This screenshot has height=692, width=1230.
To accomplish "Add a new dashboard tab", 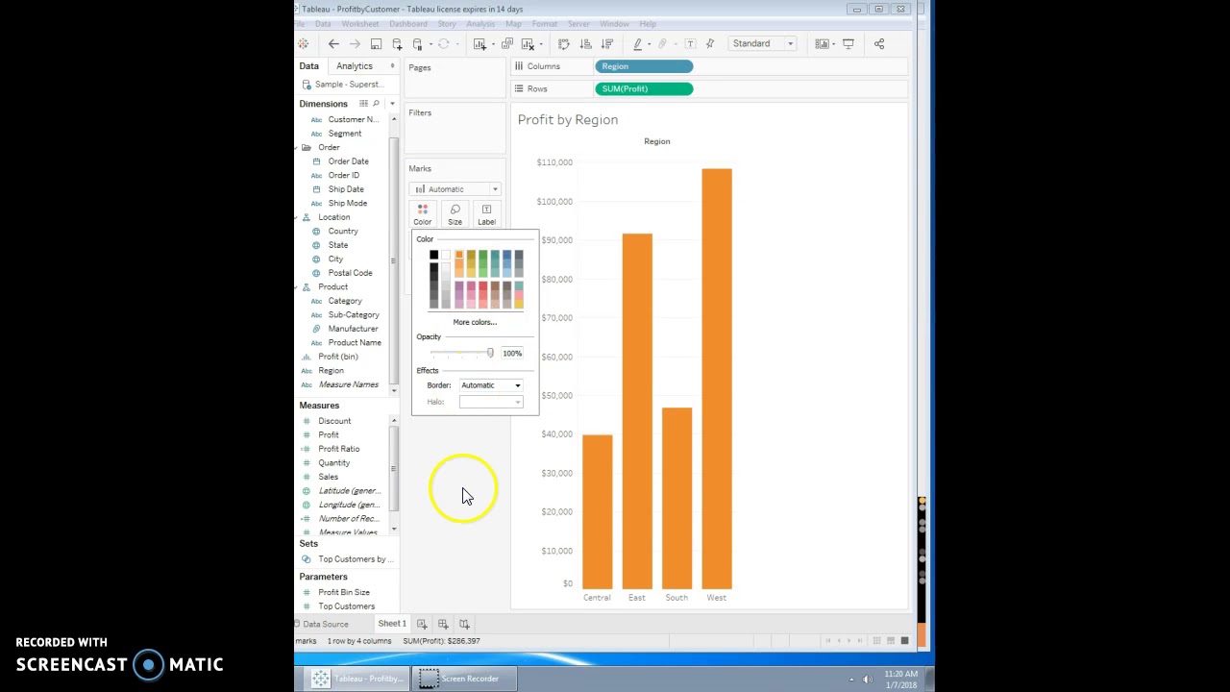I will pos(443,624).
